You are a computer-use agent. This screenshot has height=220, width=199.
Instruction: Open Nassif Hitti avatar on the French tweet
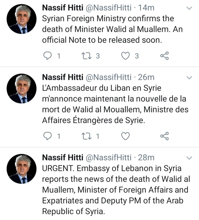pyautogui.click(x=22, y=89)
